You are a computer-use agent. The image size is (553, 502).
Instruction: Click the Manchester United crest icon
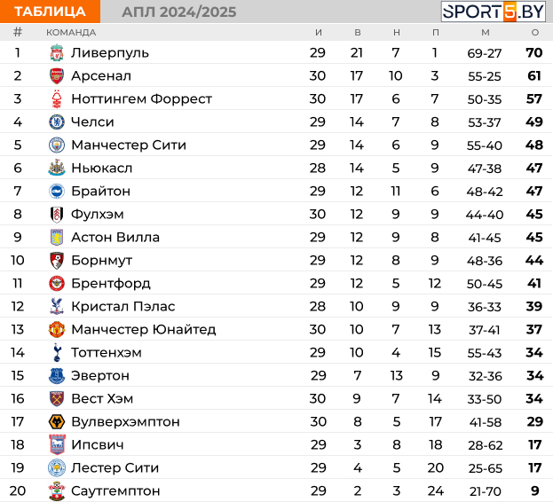coord(57,329)
